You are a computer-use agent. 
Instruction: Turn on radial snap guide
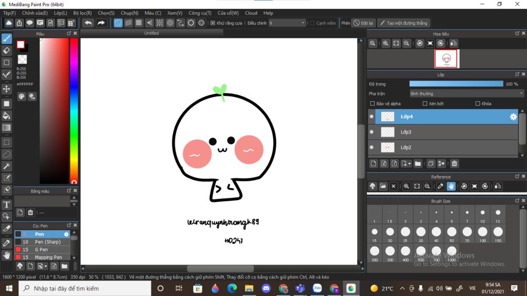[160, 23]
